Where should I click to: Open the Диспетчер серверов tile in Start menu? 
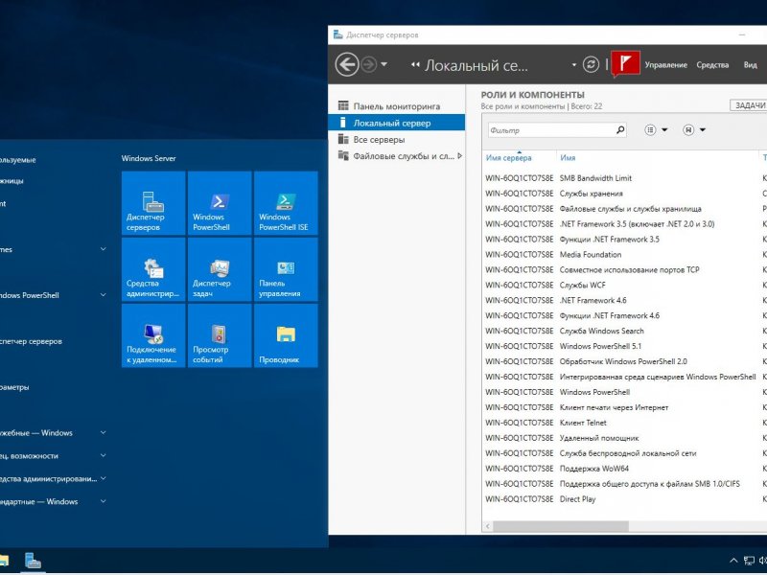(153, 203)
